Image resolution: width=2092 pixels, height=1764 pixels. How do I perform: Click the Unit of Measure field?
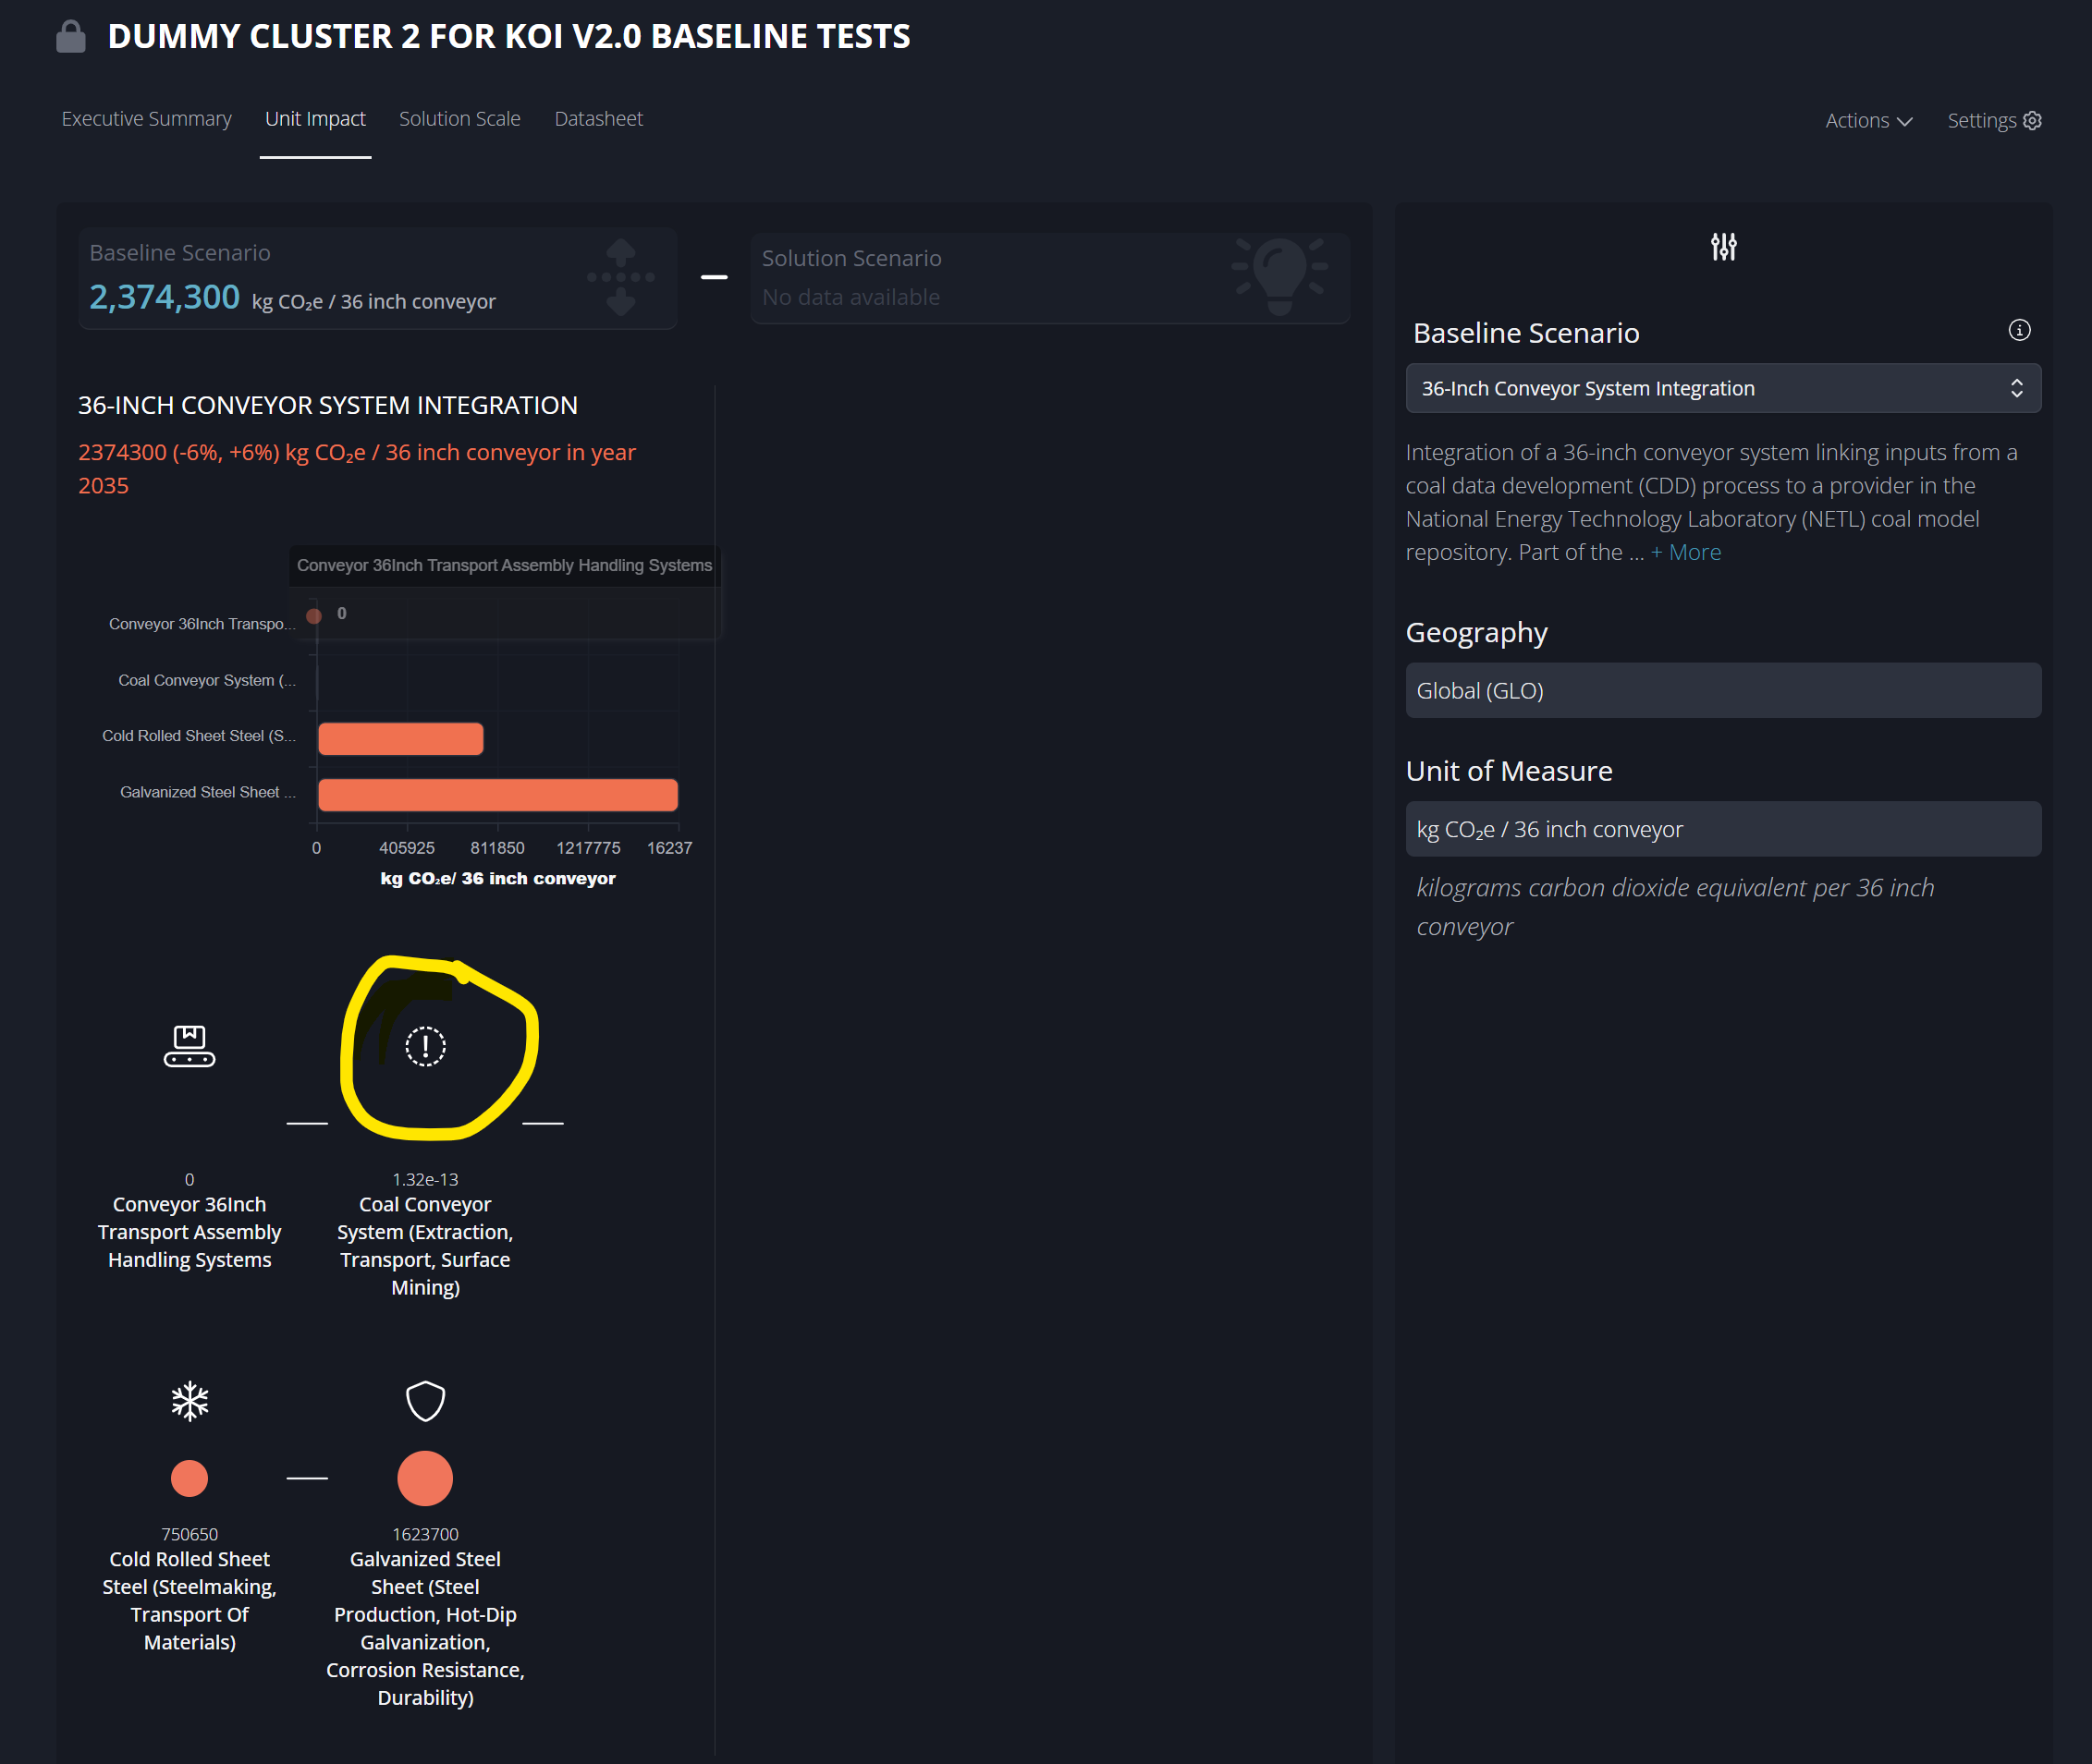pos(1723,829)
